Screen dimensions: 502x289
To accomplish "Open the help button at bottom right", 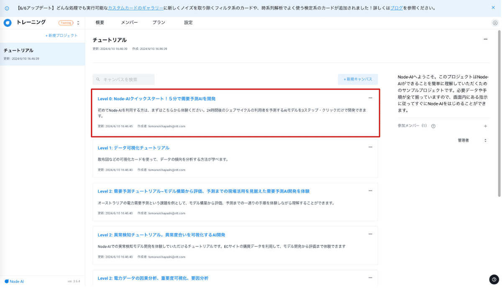I will pyautogui.click(x=494, y=280).
